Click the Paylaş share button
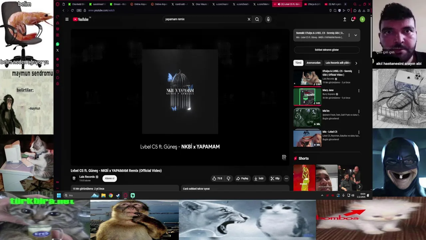This screenshot has height=240, width=426. coord(242,178)
